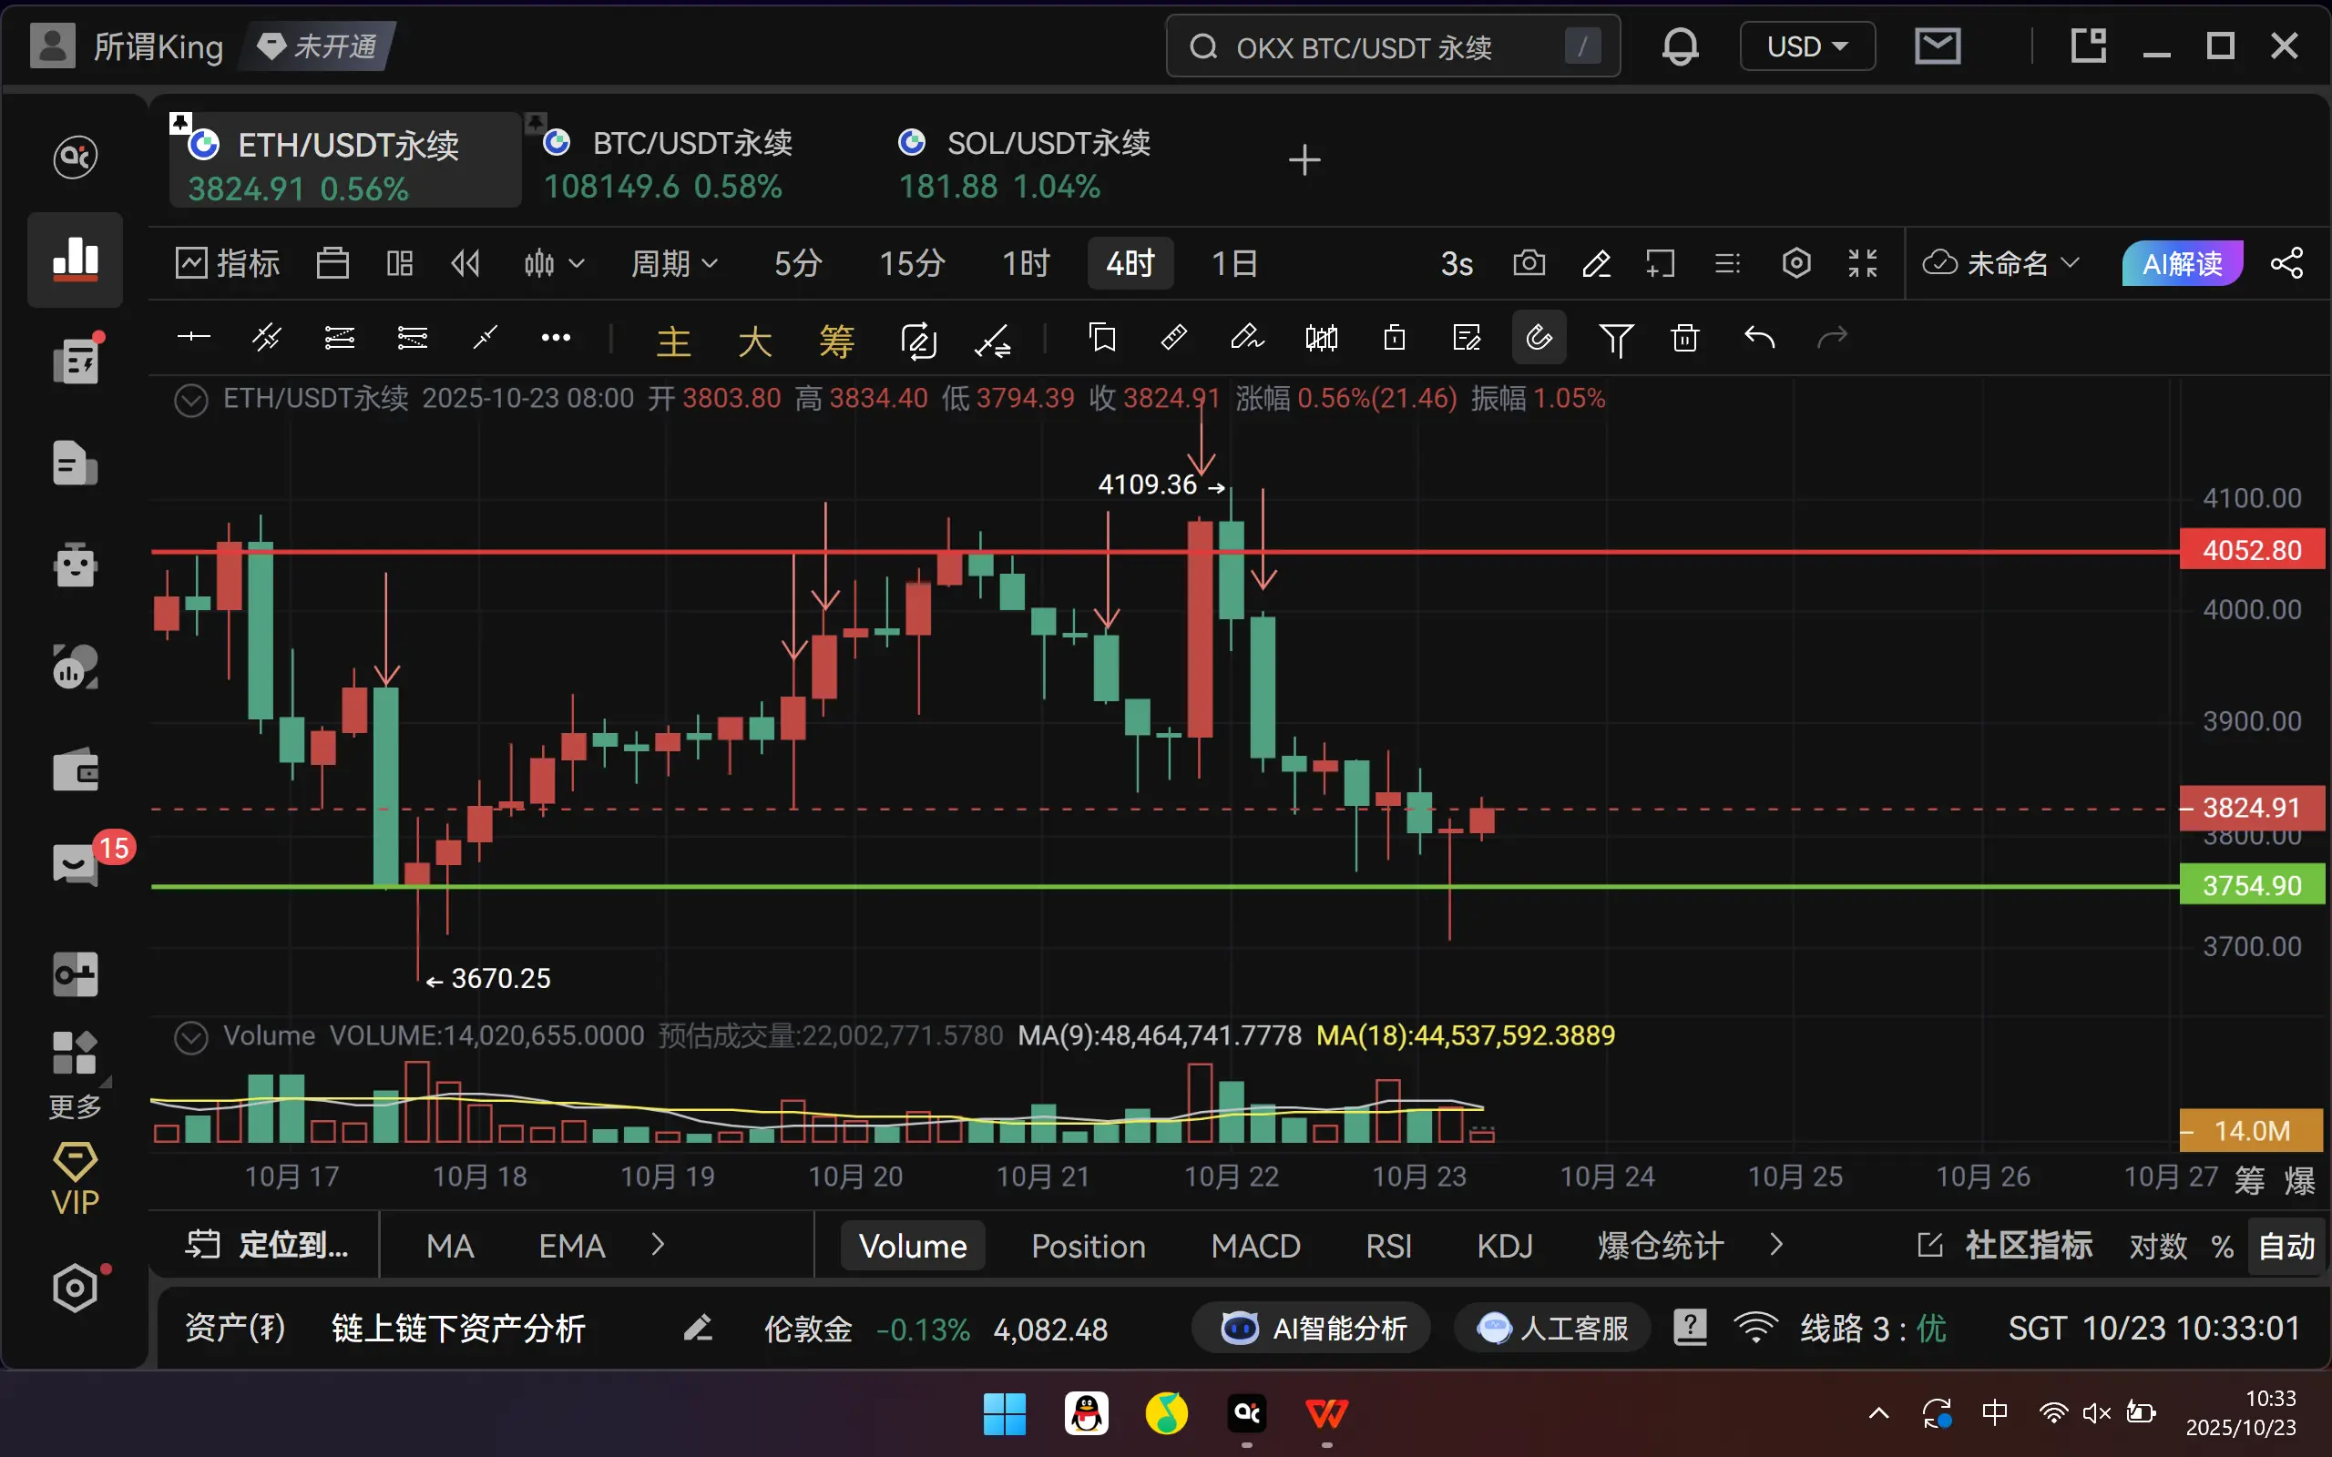Viewport: 2332px width, 1457px height.
Task: Click the undo arrow icon
Action: 1759,338
